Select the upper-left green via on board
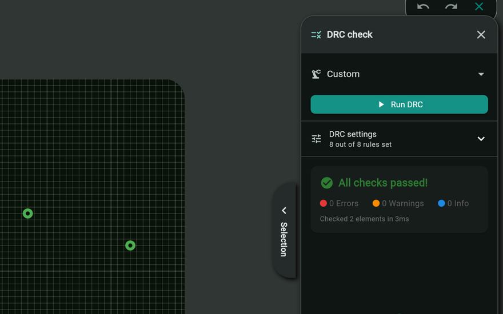This screenshot has height=314, width=503. (28, 214)
